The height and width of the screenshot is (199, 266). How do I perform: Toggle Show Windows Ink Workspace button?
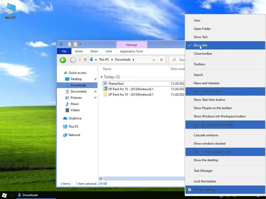pos(225,116)
